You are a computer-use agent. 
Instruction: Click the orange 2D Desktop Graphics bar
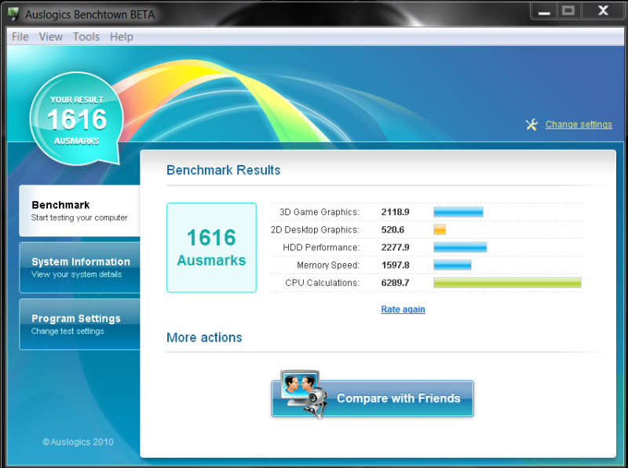440,229
